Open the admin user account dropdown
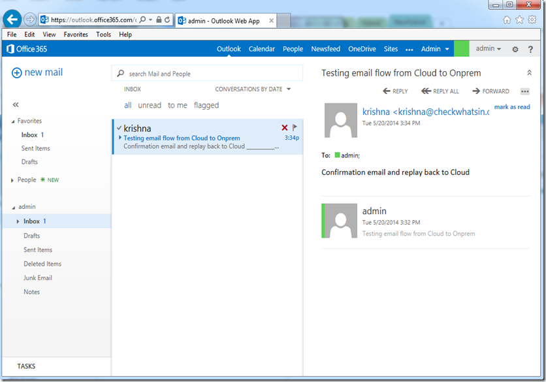 (x=488, y=49)
